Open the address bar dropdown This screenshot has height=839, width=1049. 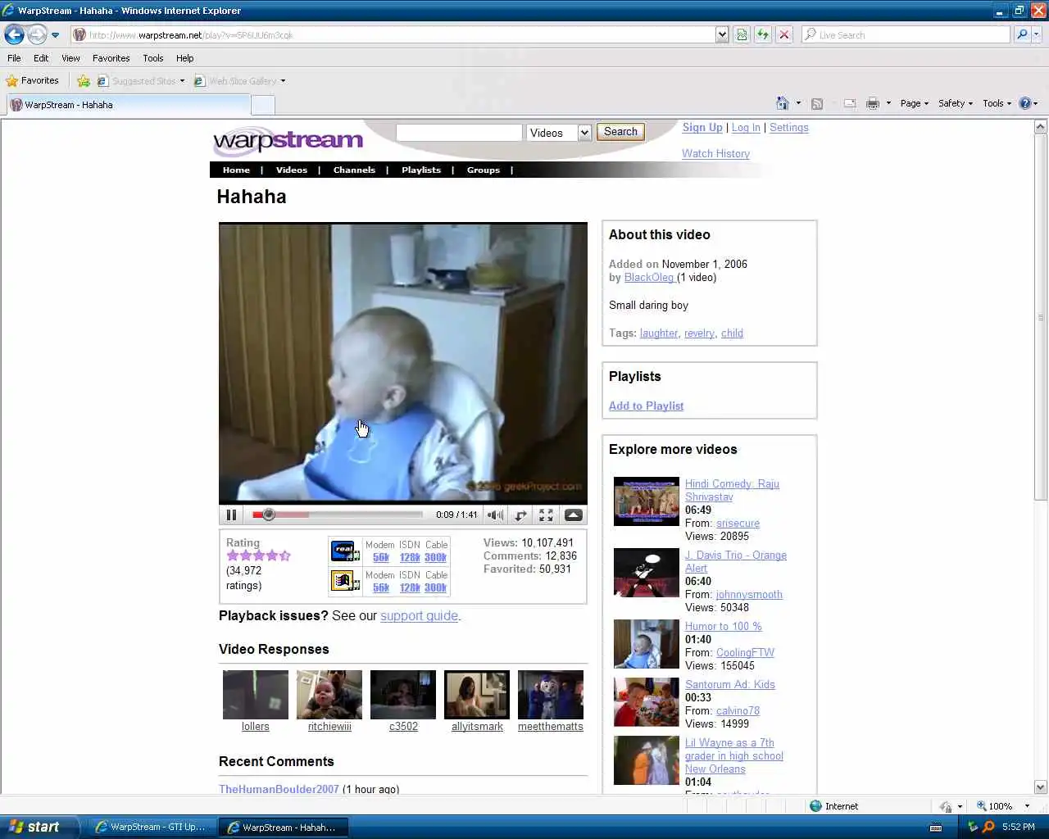coord(722,34)
